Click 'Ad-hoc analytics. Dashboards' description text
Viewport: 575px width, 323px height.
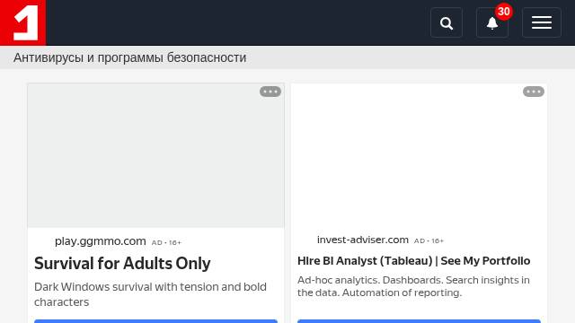413,286
